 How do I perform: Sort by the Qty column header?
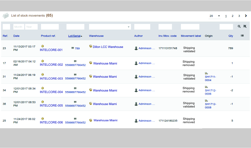230,36
